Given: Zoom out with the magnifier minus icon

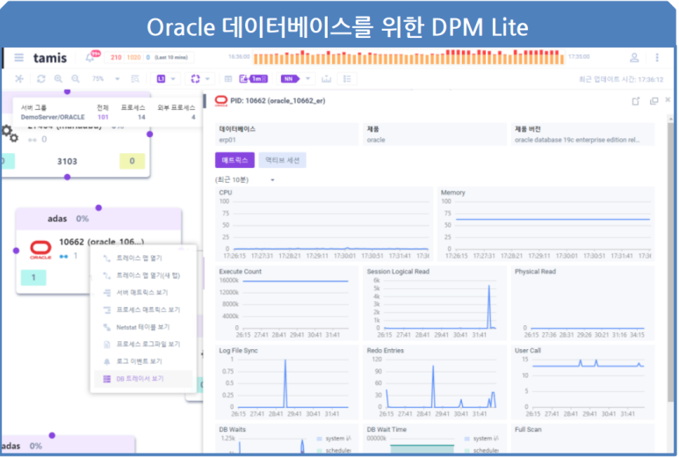Looking at the screenshot, I should [76, 79].
